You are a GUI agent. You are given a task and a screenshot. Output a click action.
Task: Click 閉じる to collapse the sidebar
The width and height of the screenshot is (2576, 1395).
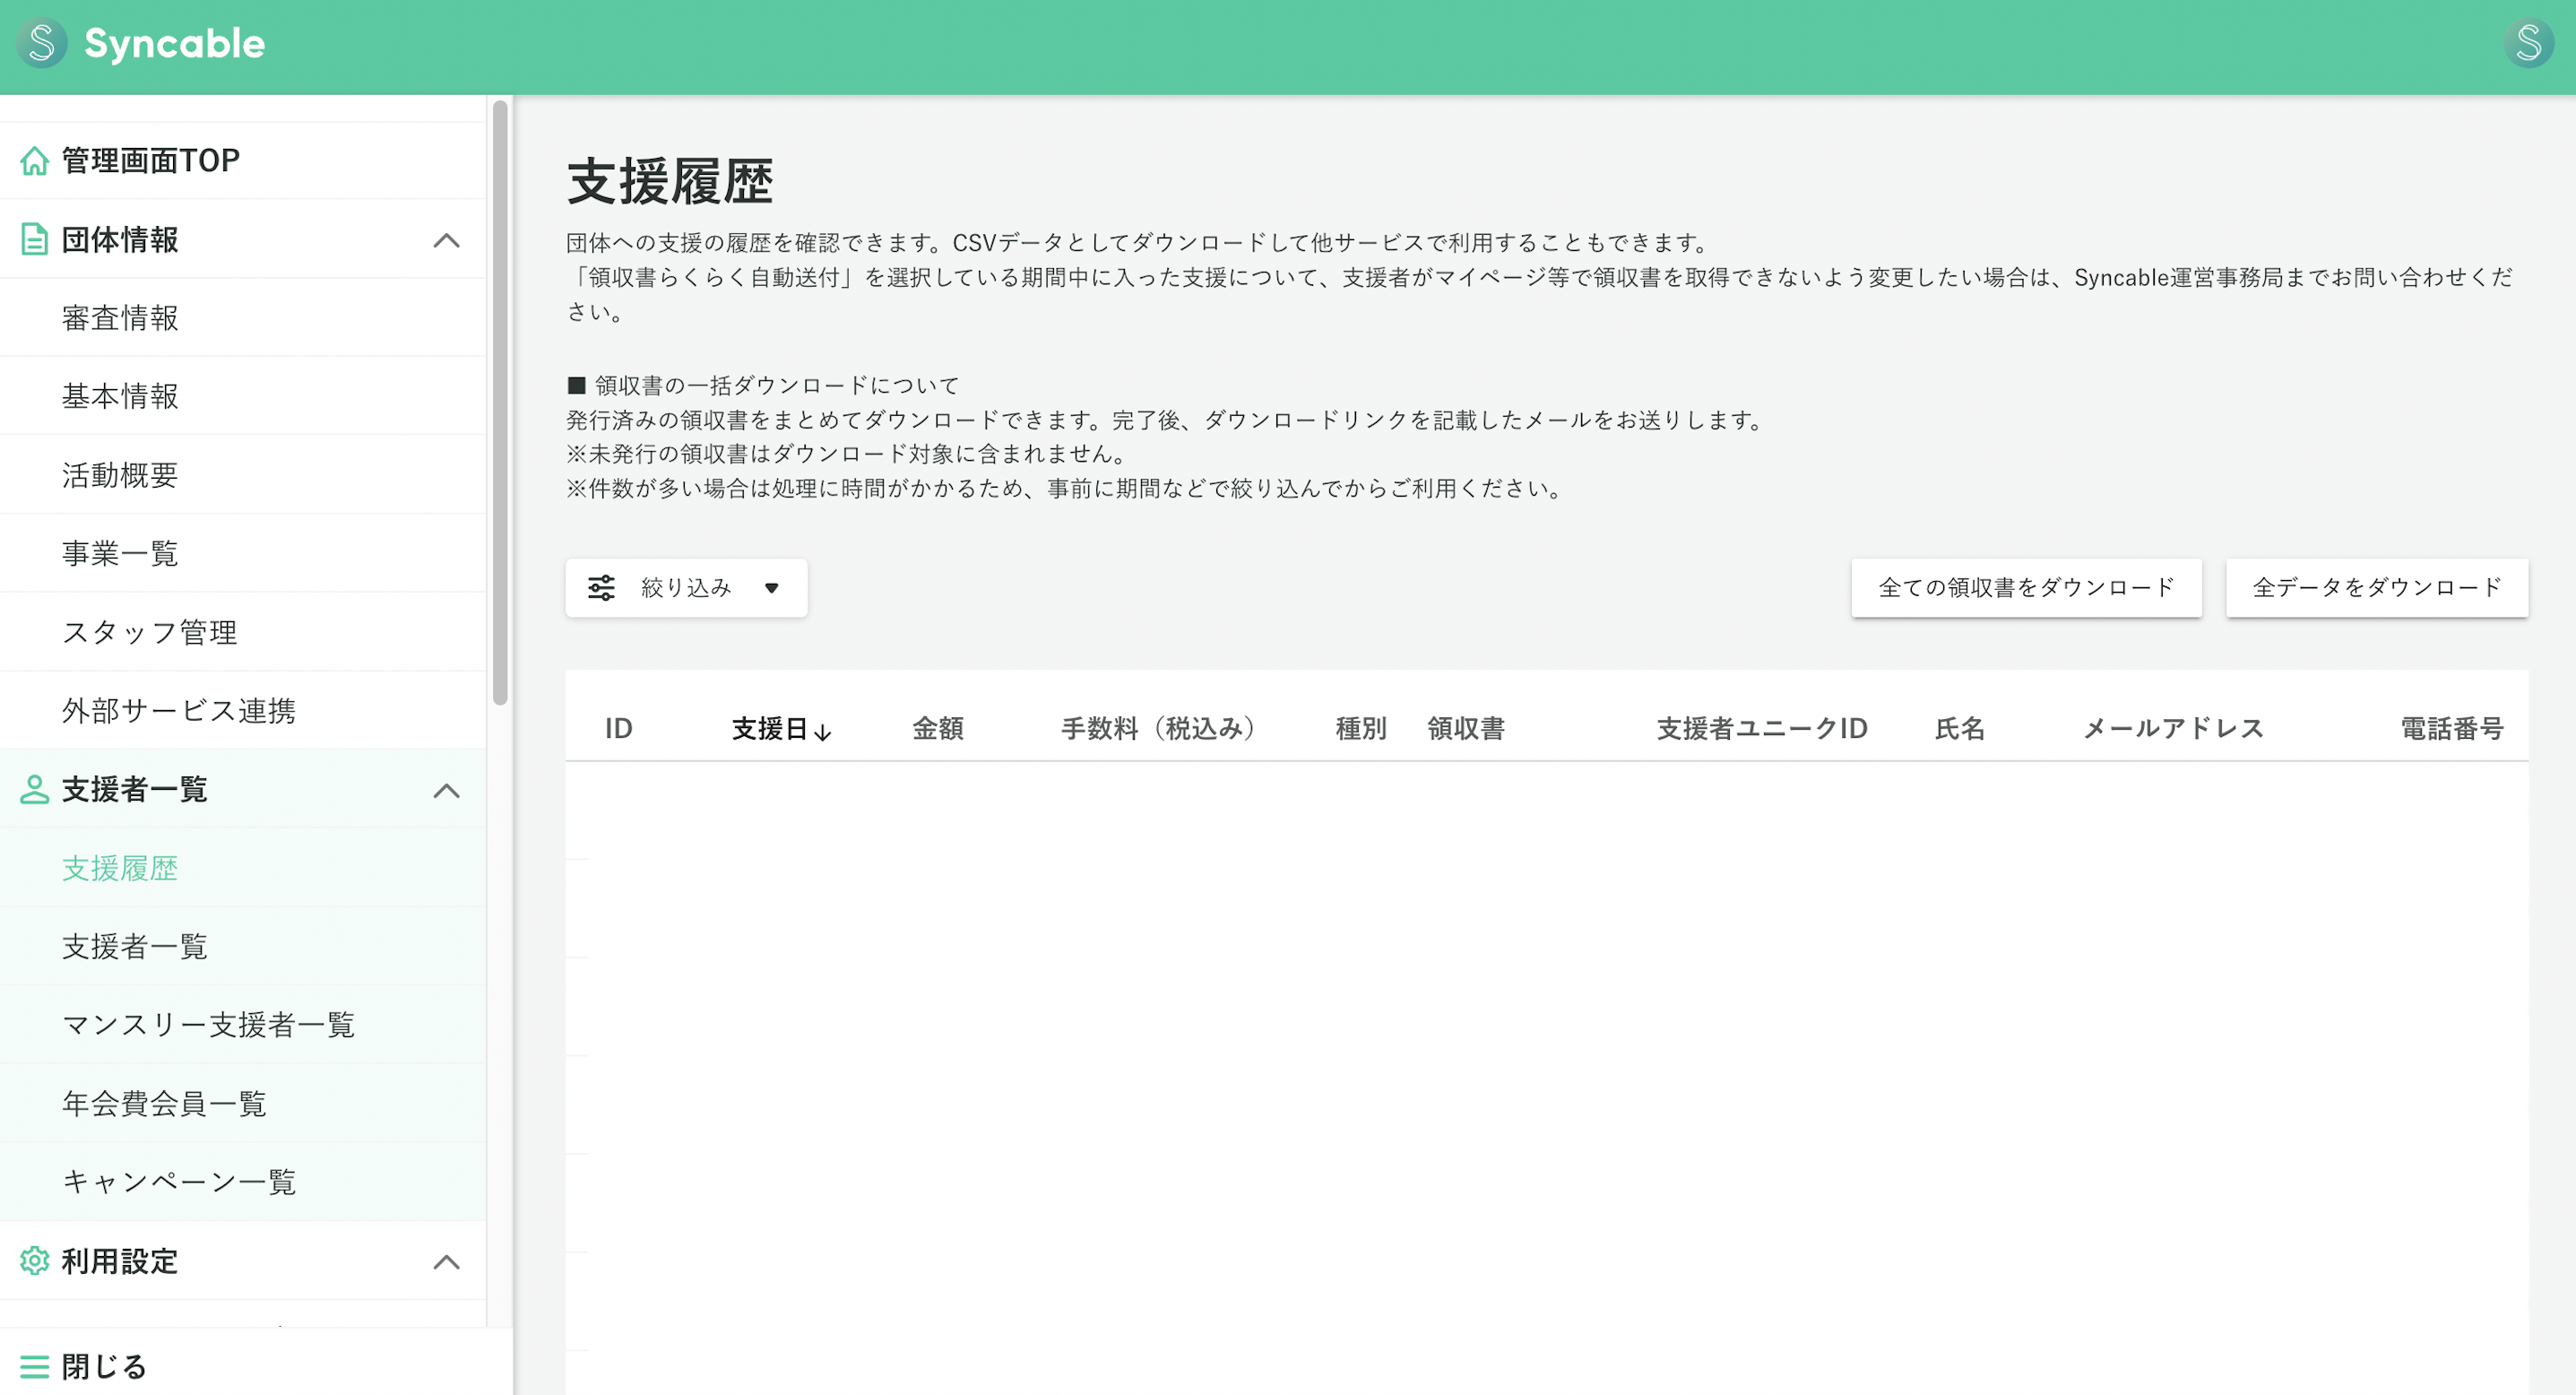point(104,1366)
